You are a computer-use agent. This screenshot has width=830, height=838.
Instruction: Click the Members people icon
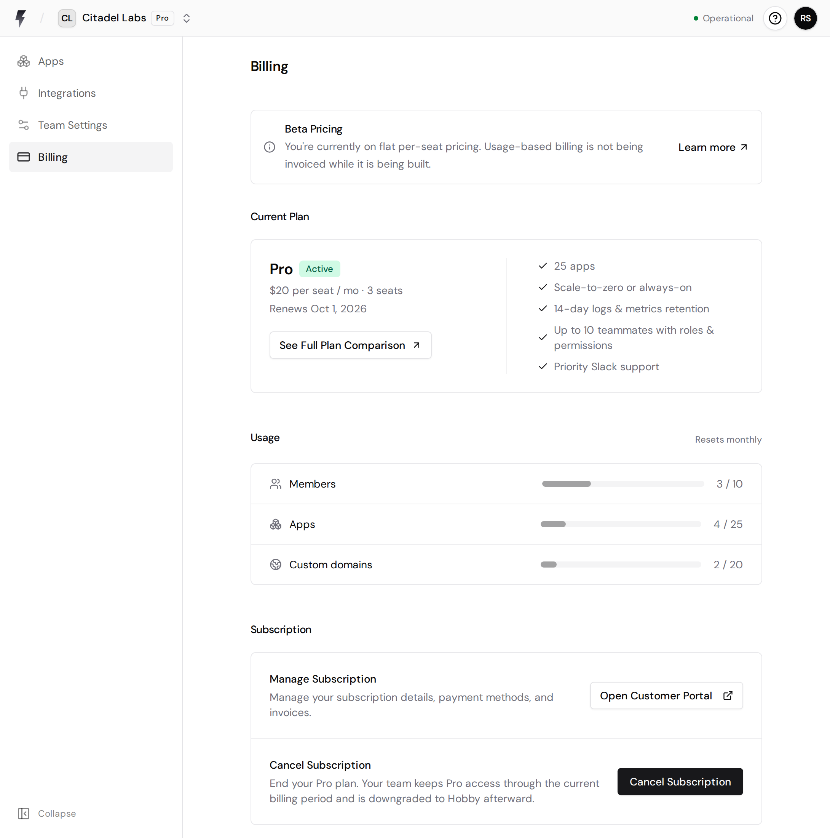[275, 484]
